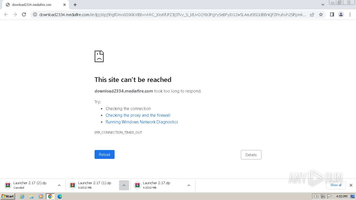Click the 4:53 PM clock
The image size is (356, 200).
[342, 196]
